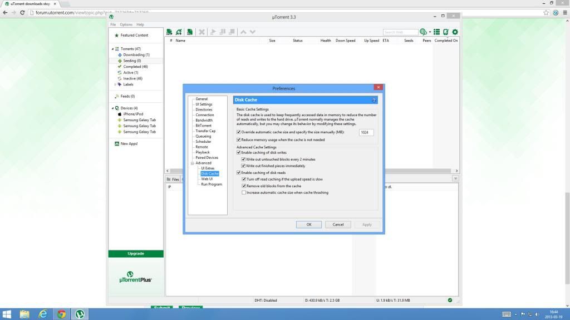Toggle Turn off read caching checkbox

pyautogui.click(x=244, y=179)
